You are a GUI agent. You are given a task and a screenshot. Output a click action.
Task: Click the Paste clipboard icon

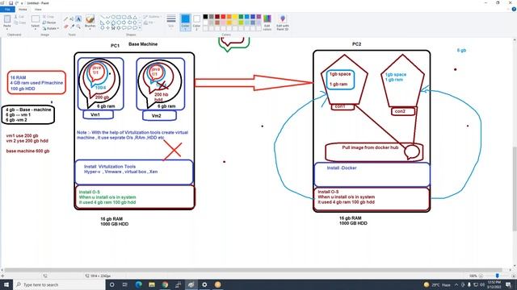(7, 19)
